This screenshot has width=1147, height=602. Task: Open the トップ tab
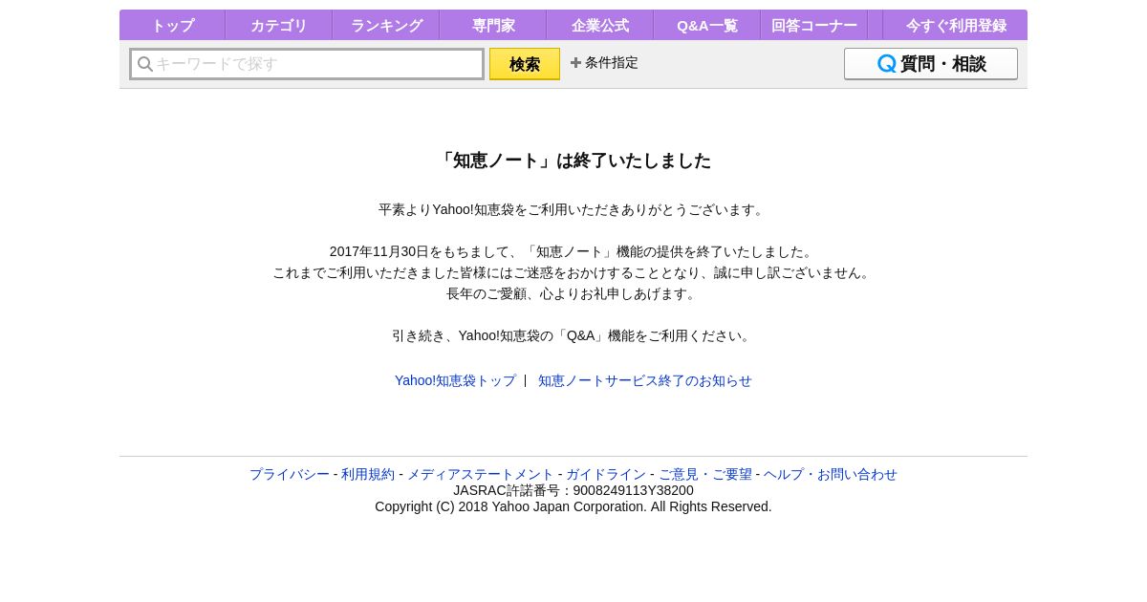[172, 26]
